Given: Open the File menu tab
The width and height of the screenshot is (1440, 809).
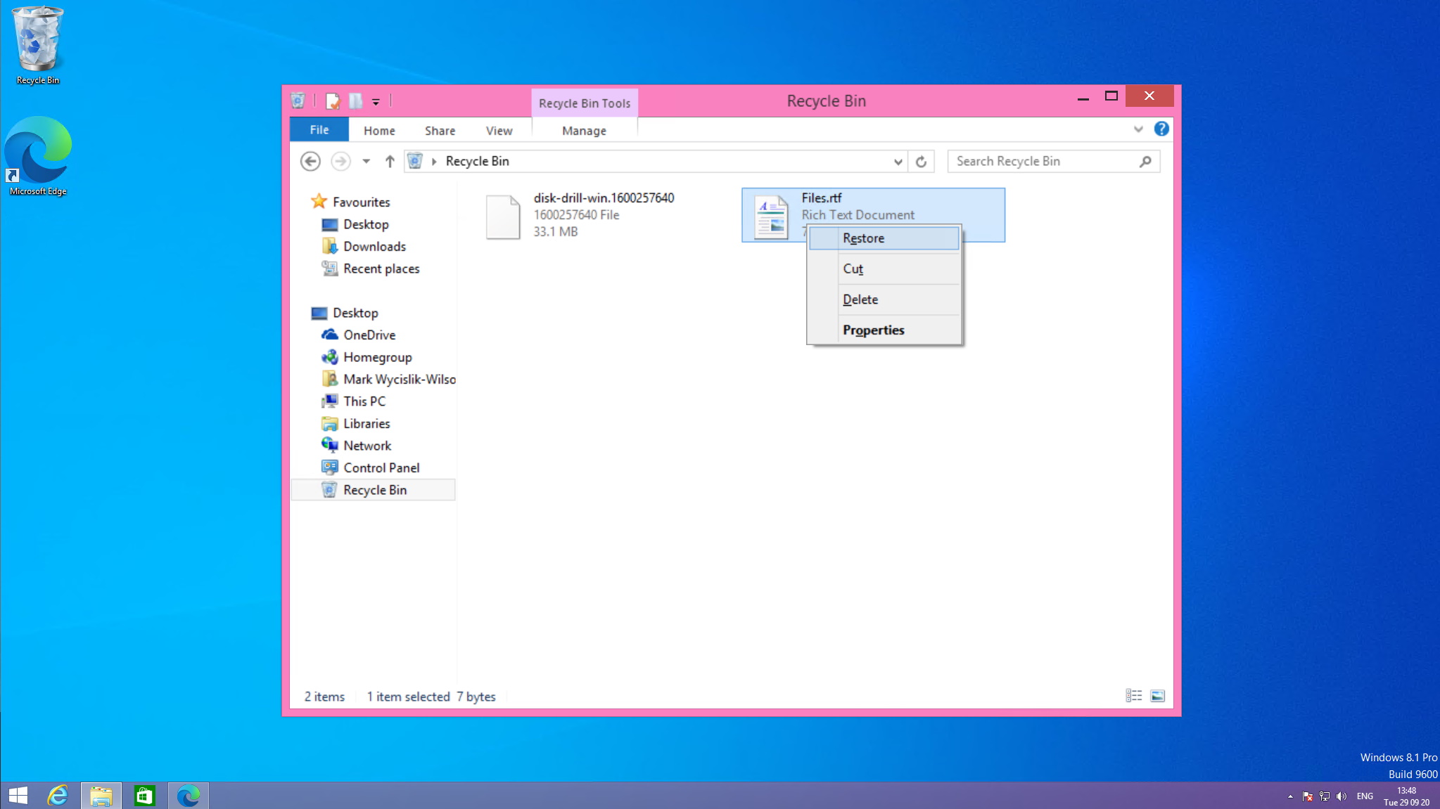Looking at the screenshot, I should pos(319,130).
